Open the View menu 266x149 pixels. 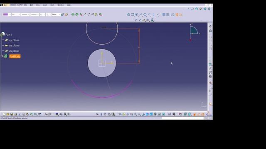(38, 5)
